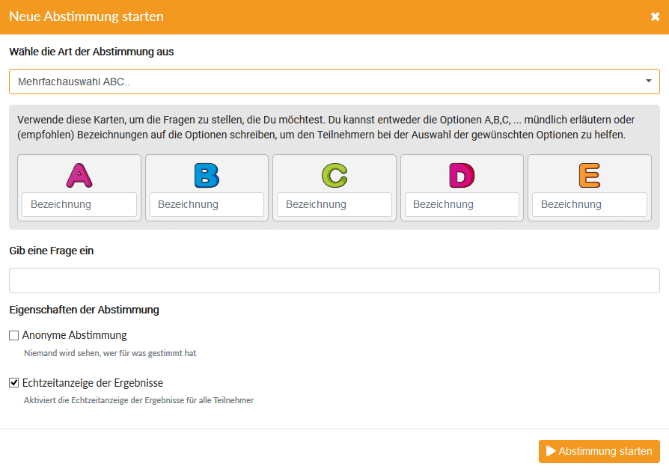Click the orange letter E card icon

[590, 175]
